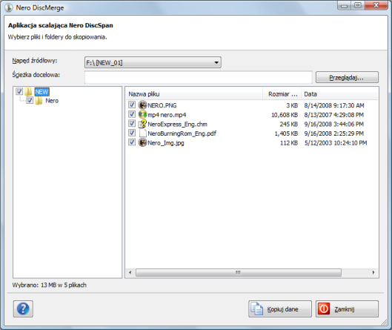Viewport: 392px width, 330px height.
Task: Sort by Data column header
Action: coord(339,94)
